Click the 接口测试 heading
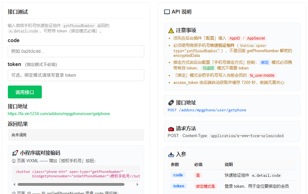The height and width of the screenshot is (194, 308). click(18, 12)
